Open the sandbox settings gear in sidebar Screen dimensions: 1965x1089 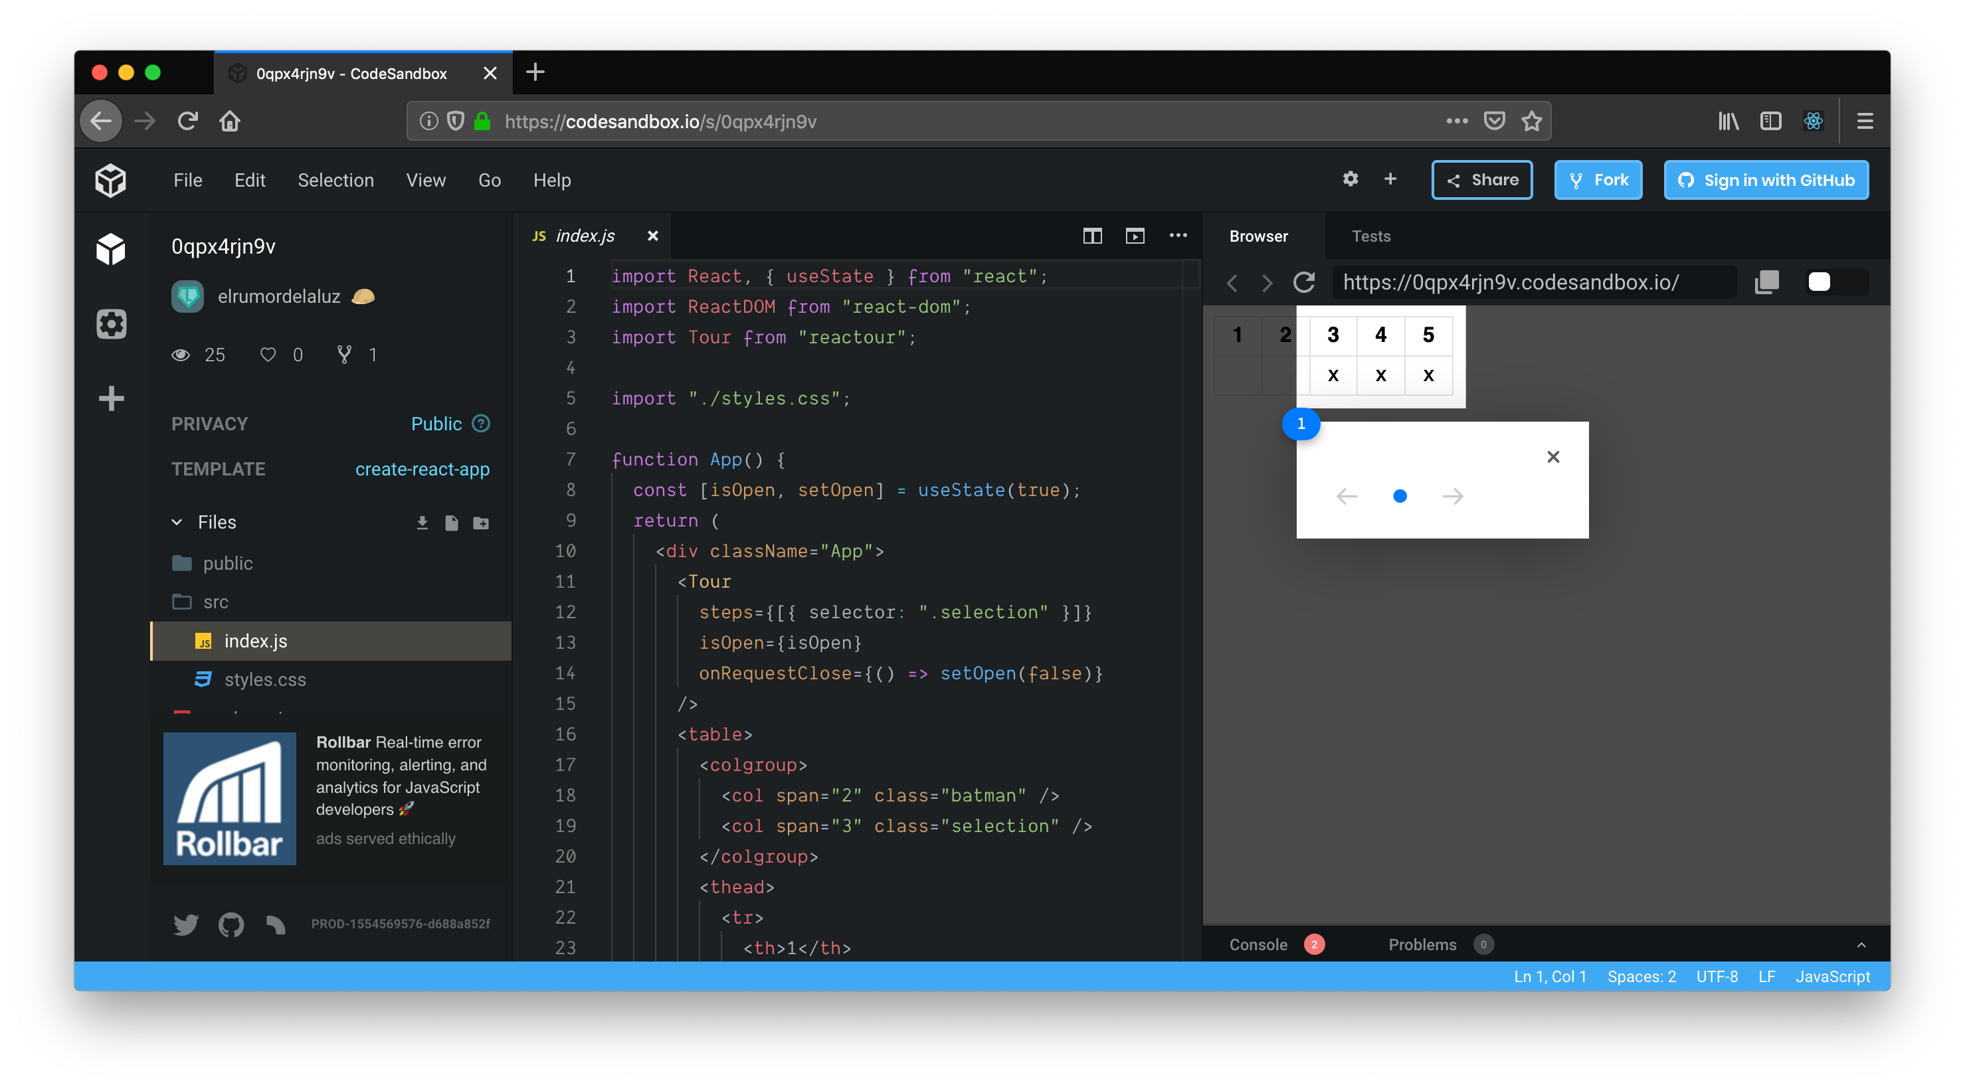(112, 323)
